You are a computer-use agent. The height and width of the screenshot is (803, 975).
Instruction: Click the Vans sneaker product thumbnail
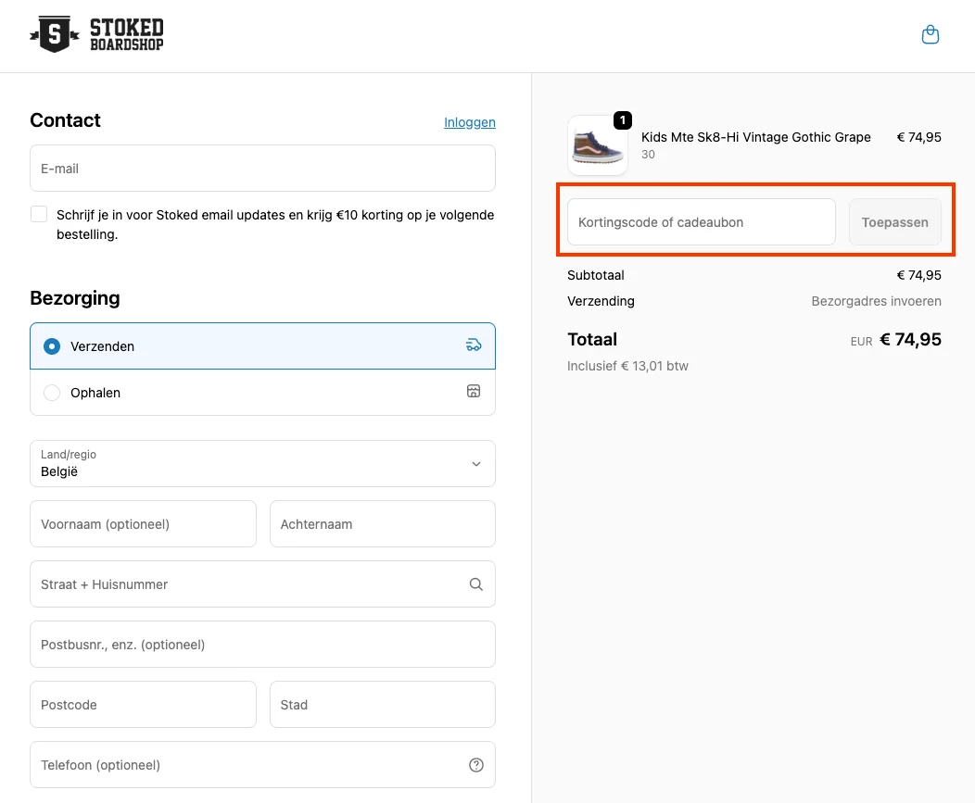pyautogui.click(x=597, y=146)
